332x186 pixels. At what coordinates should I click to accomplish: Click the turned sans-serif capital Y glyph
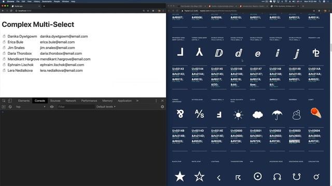(199, 52)
